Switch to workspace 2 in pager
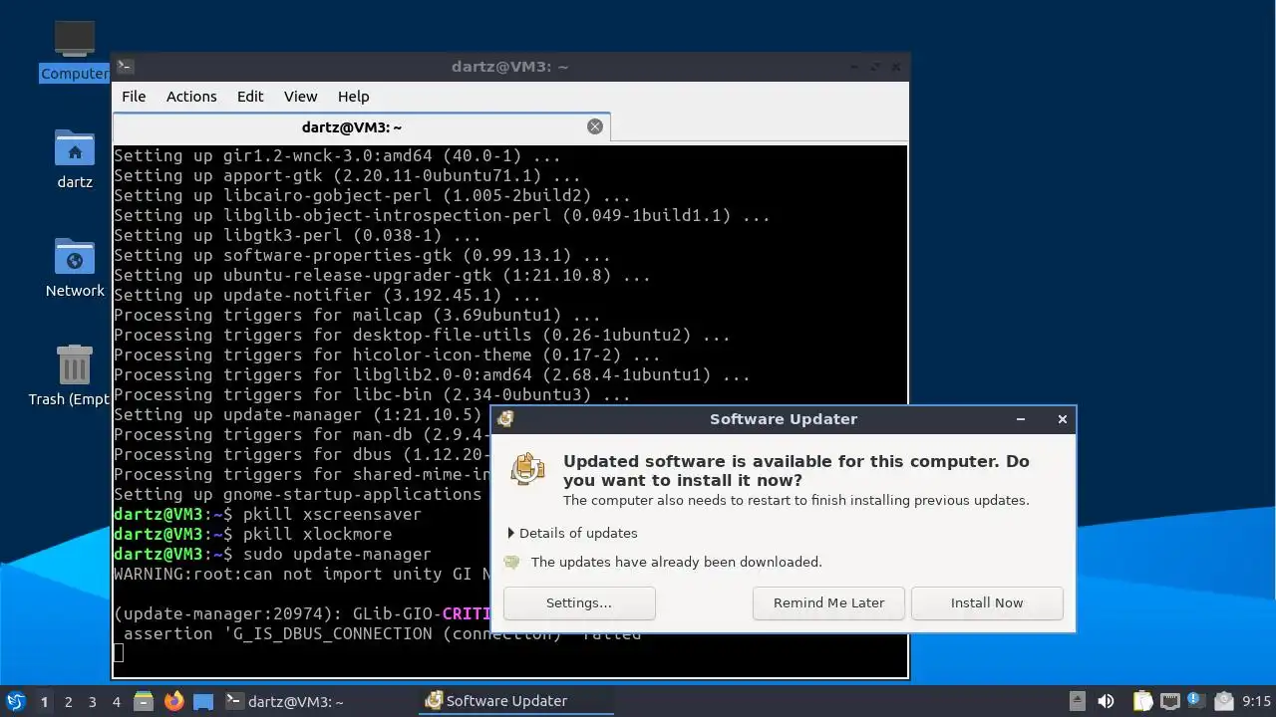Image resolution: width=1276 pixels, height=717 pixels. coord(68,701)
